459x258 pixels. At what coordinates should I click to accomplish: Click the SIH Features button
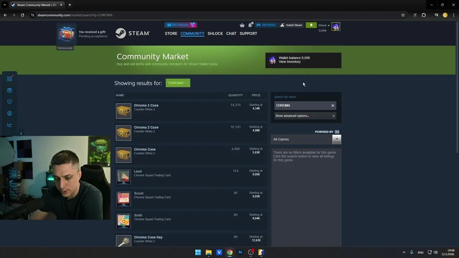181,25
